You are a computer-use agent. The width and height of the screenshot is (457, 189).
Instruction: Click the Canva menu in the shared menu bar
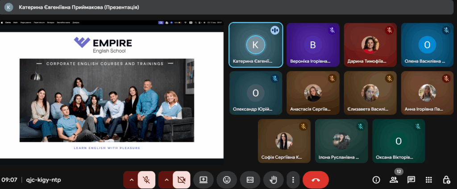[8, 22]
